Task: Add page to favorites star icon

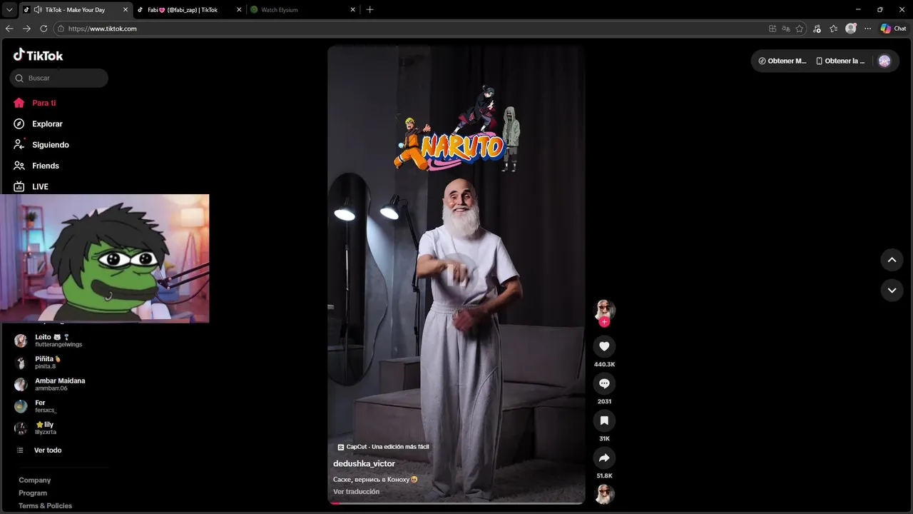Action: click(x=800, y=29)
